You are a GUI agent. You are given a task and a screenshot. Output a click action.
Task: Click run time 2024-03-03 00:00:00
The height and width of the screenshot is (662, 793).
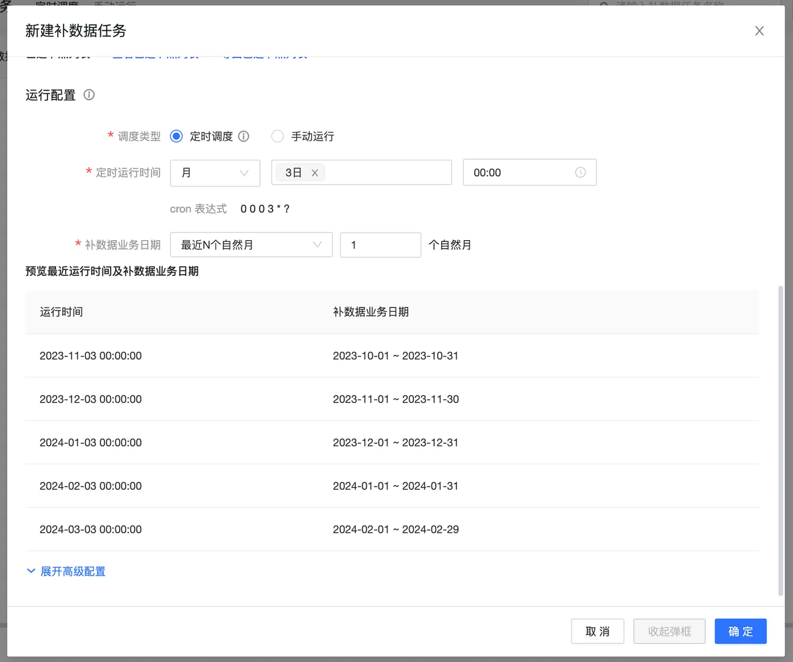pos(91,529)
